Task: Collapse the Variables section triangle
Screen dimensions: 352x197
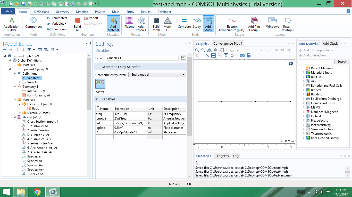Action: click(x=97, y=99)
